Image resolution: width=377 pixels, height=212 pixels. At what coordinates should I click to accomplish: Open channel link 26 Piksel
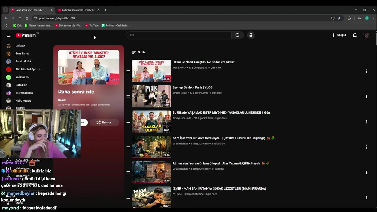pyautogui.click(x=177, y=194)
